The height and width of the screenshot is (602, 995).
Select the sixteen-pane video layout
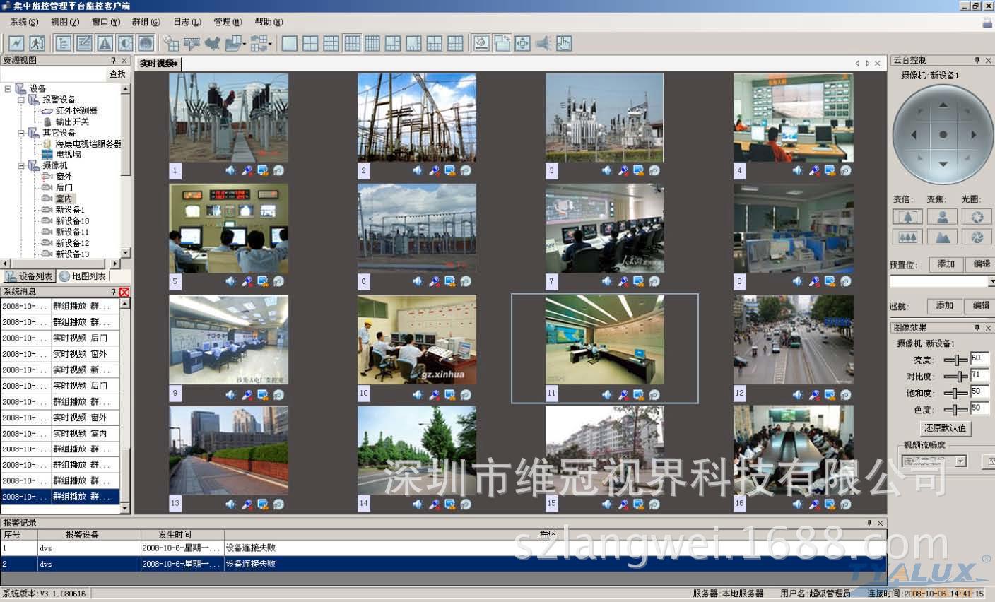[352, 43]
